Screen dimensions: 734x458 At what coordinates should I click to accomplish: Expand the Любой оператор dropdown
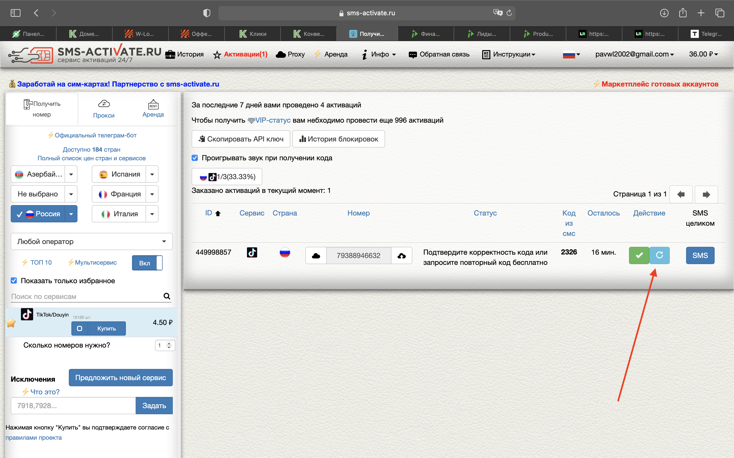pos(91,241)
